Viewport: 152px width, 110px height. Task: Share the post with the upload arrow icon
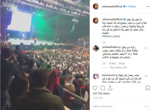click(x=110, y=88)
